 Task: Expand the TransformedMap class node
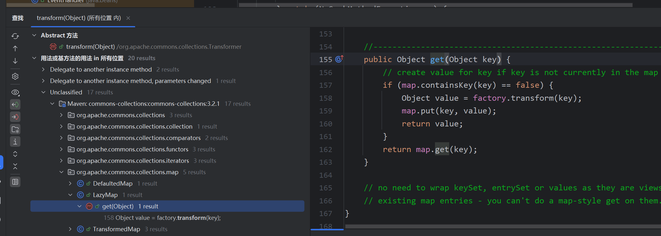pyautogui.click(x=70, y=229)
